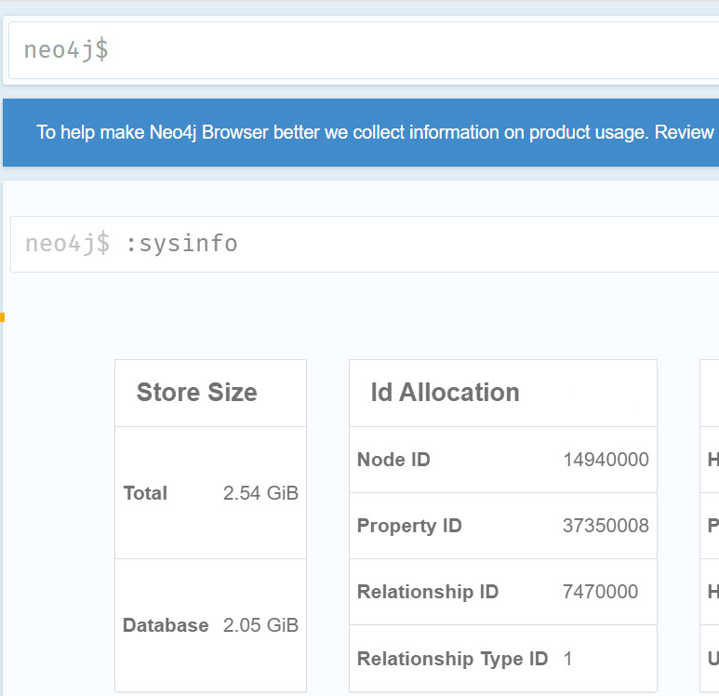Click the Relationship ID row label
Viewport: 719px width, 696px height.
tap(428, 592)
